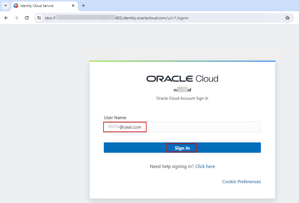The image size is (299, 203).
Task: Go back using the browser back arrow
Action: [x=6, y=18]
